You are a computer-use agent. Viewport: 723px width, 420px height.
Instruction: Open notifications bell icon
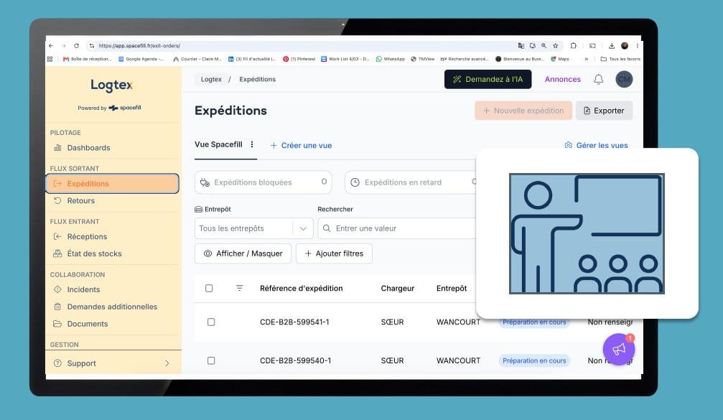click(x=598, y=79)
